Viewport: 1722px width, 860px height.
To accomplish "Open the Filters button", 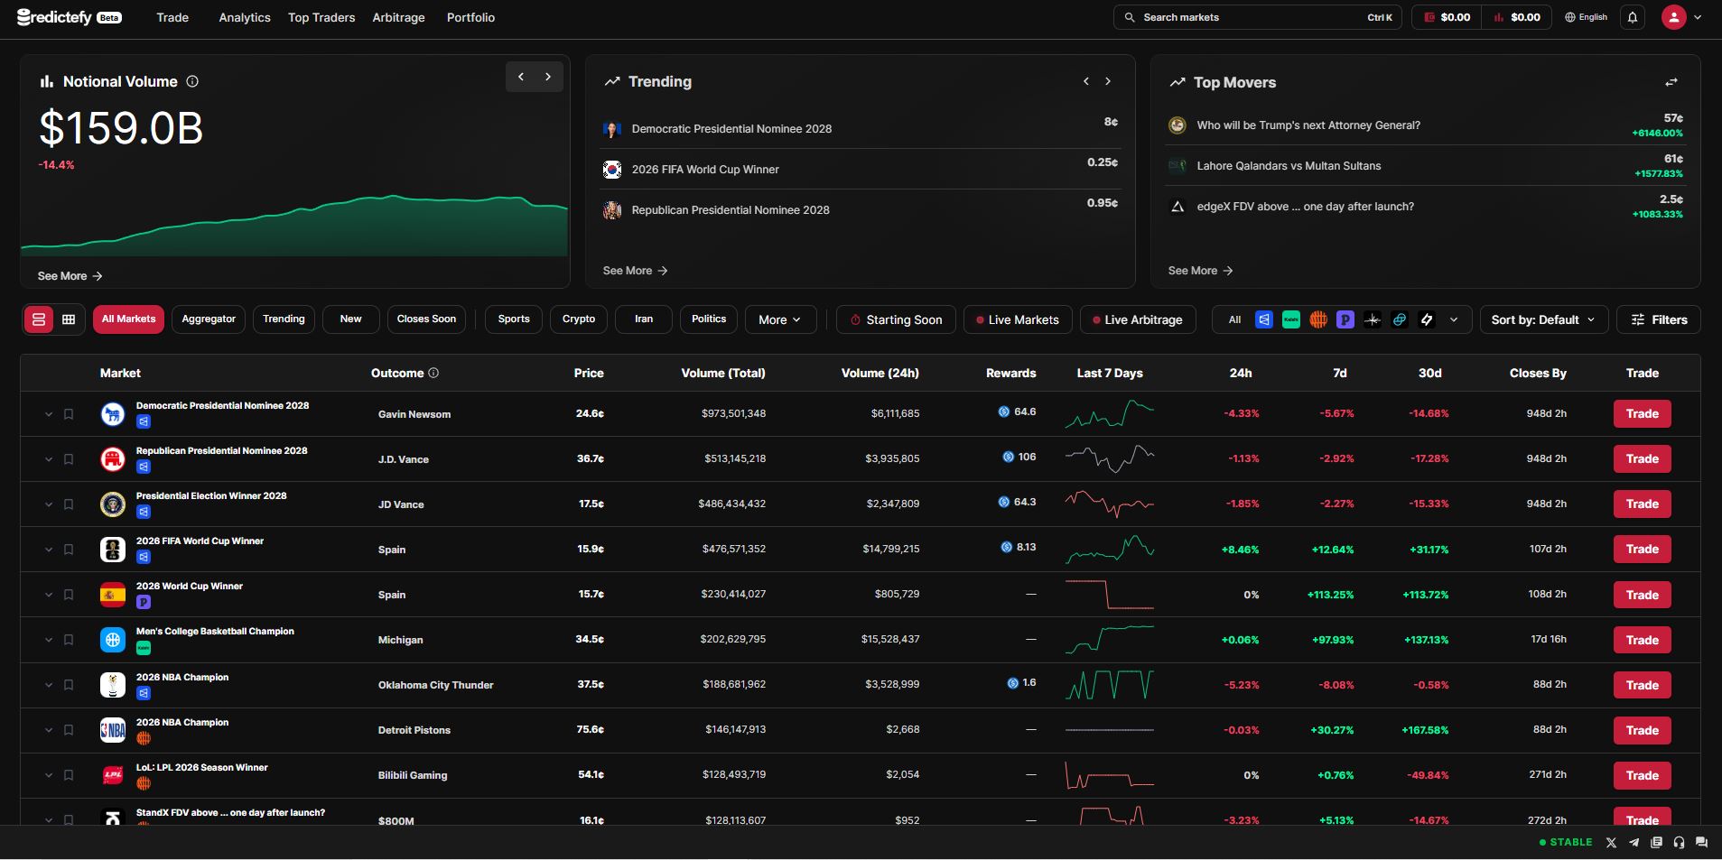I will tap(1659, 319).
